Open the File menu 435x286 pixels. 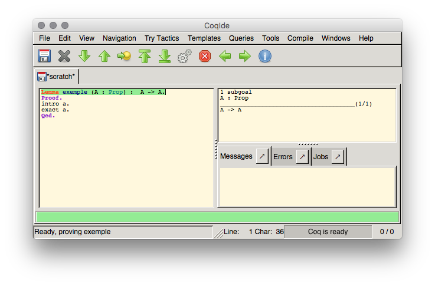pyautogui.click(x=44, y=38)
